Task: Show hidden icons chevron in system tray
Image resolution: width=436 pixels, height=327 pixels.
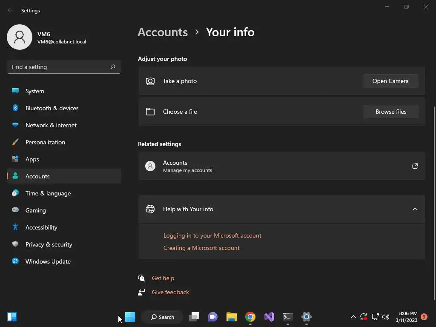Action: tap(353, 317)
